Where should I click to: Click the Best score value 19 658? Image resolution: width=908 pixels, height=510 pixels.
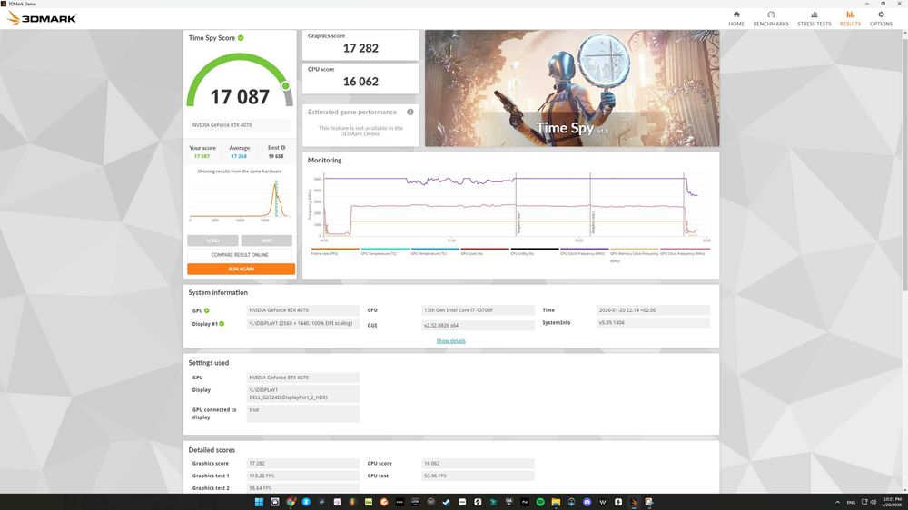tap(276, 156)
